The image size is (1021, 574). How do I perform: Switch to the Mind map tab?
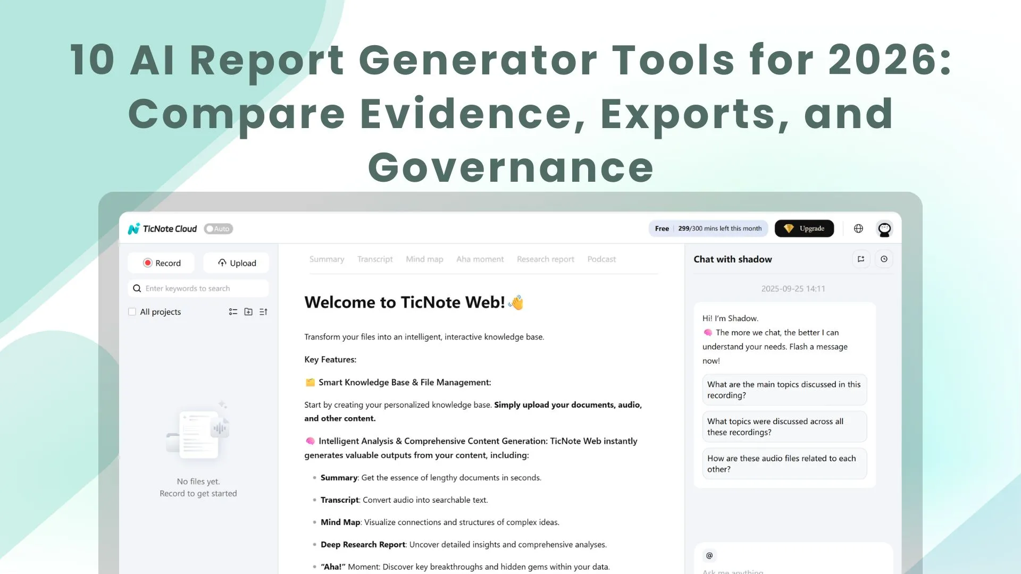pos(424,259)
